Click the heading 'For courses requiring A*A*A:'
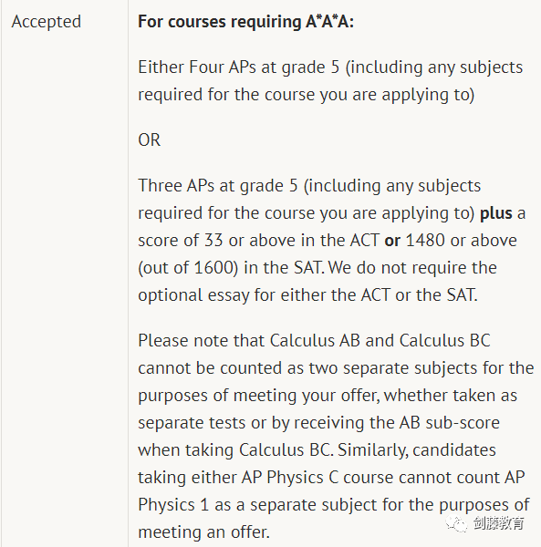Screen dimensions: 541x547 point(245,22)
